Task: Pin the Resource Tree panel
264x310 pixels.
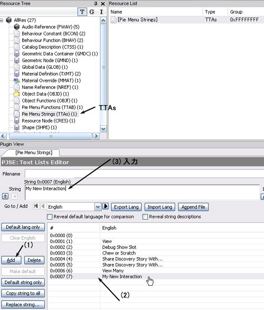Action: pos(96,3)
